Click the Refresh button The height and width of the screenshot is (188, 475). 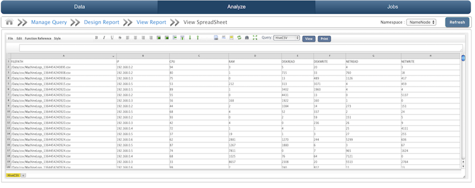[457, 22]
